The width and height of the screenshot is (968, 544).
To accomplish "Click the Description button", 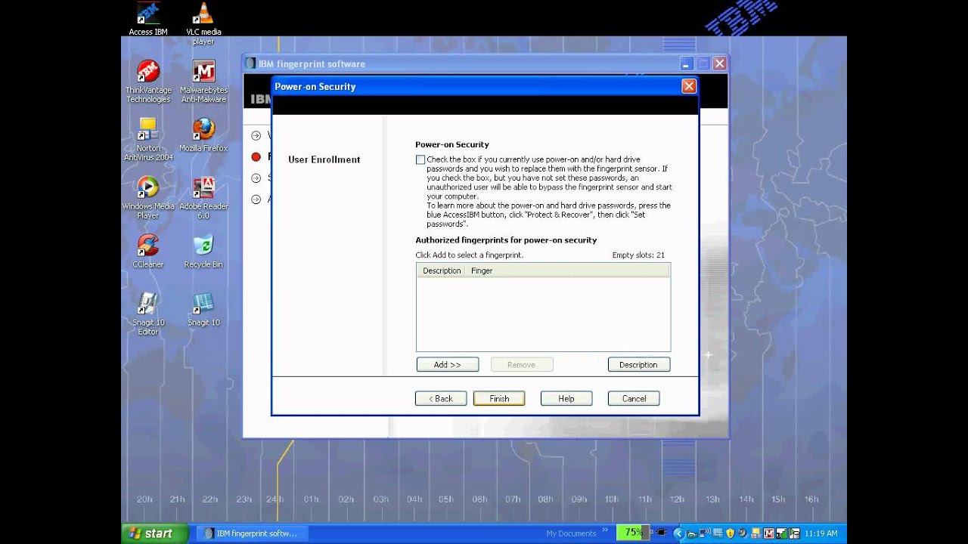I will click(639, 365).
